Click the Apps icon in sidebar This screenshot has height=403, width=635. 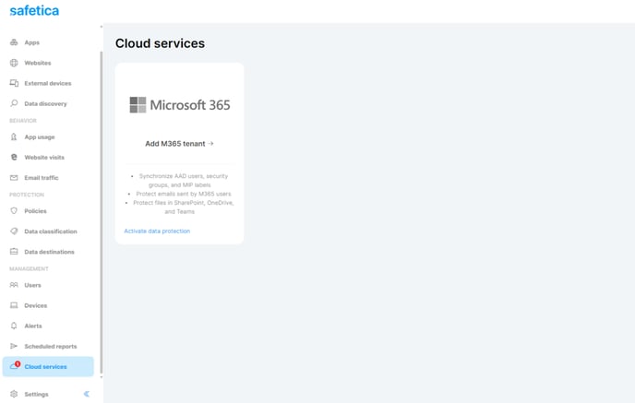click(14, 42)
